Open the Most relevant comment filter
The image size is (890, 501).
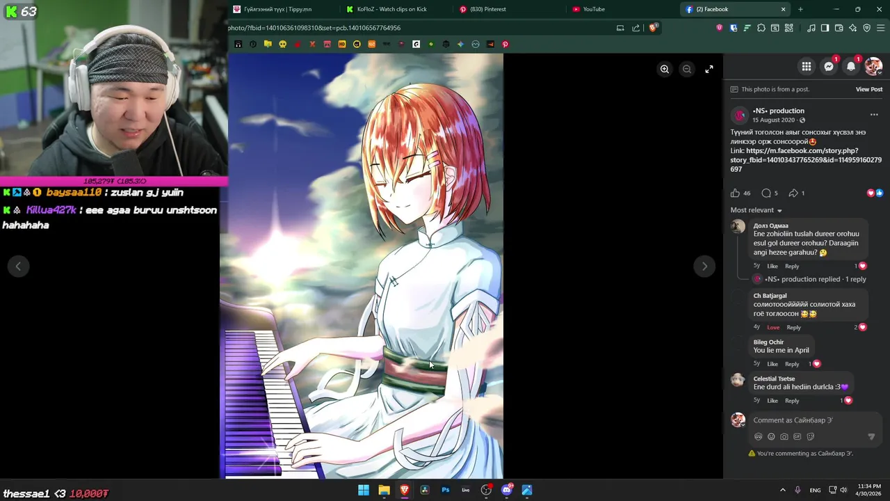(x=756, y=210)
